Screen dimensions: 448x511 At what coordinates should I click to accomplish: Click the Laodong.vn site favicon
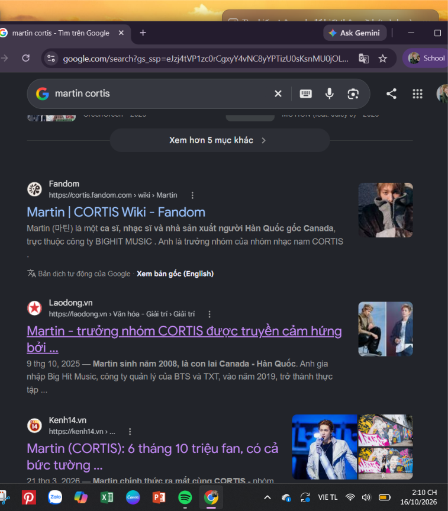coord(34,308)
